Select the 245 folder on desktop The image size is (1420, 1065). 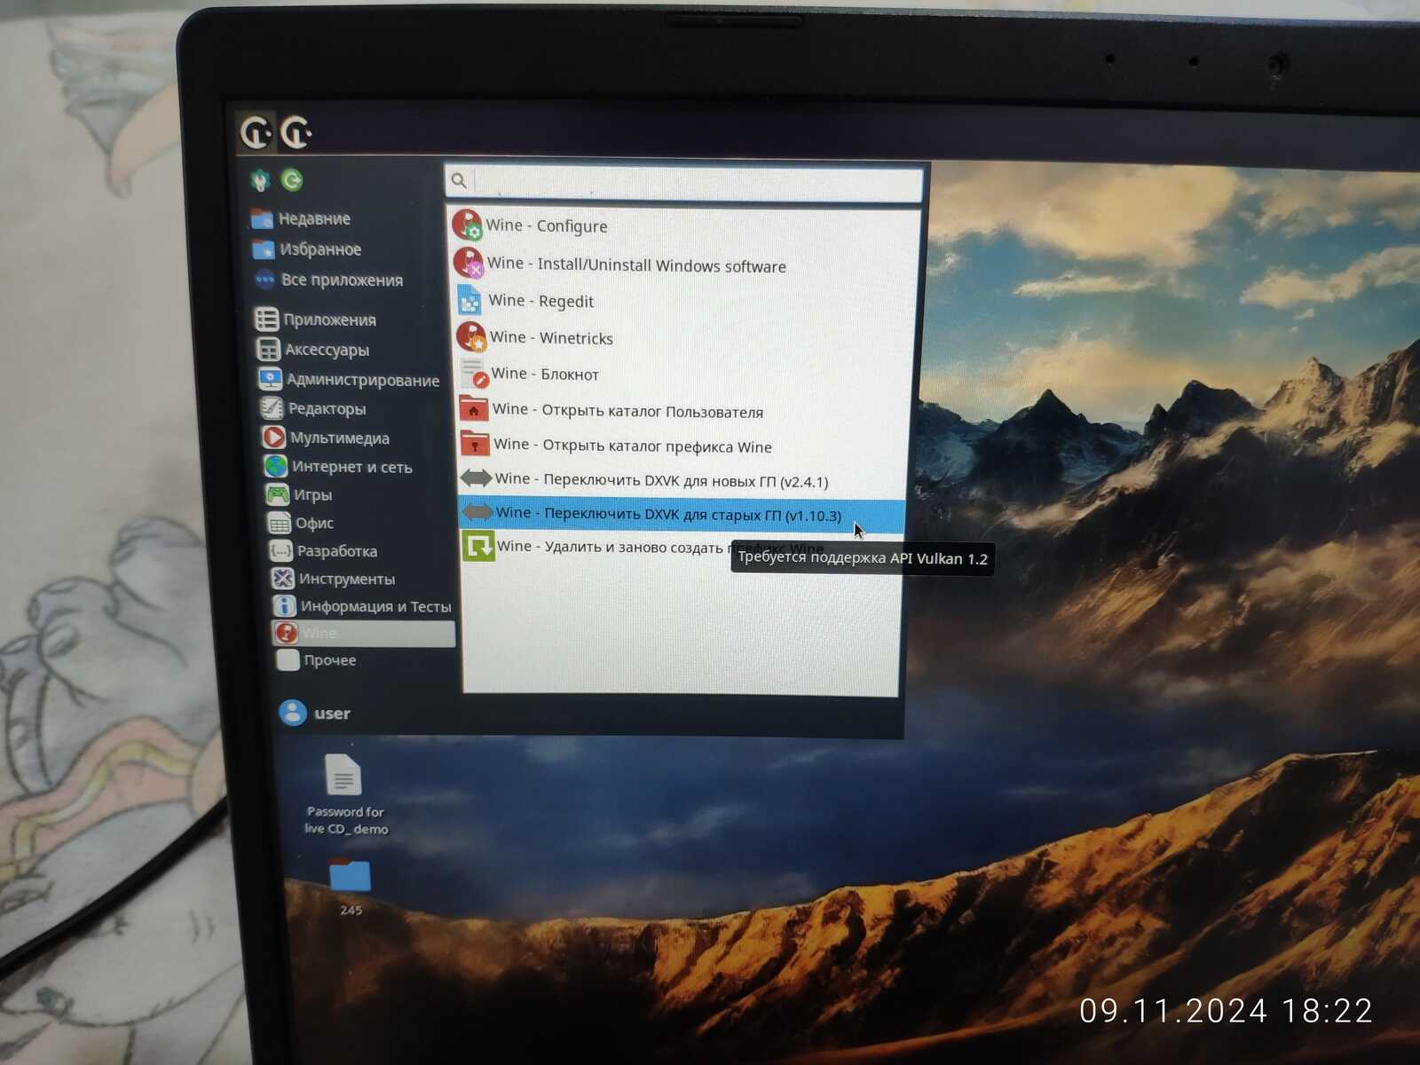(350, 887)
